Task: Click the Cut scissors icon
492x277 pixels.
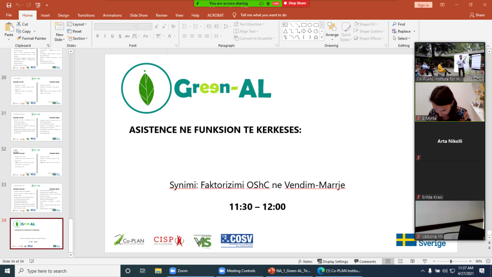Action: click(19, 24)
